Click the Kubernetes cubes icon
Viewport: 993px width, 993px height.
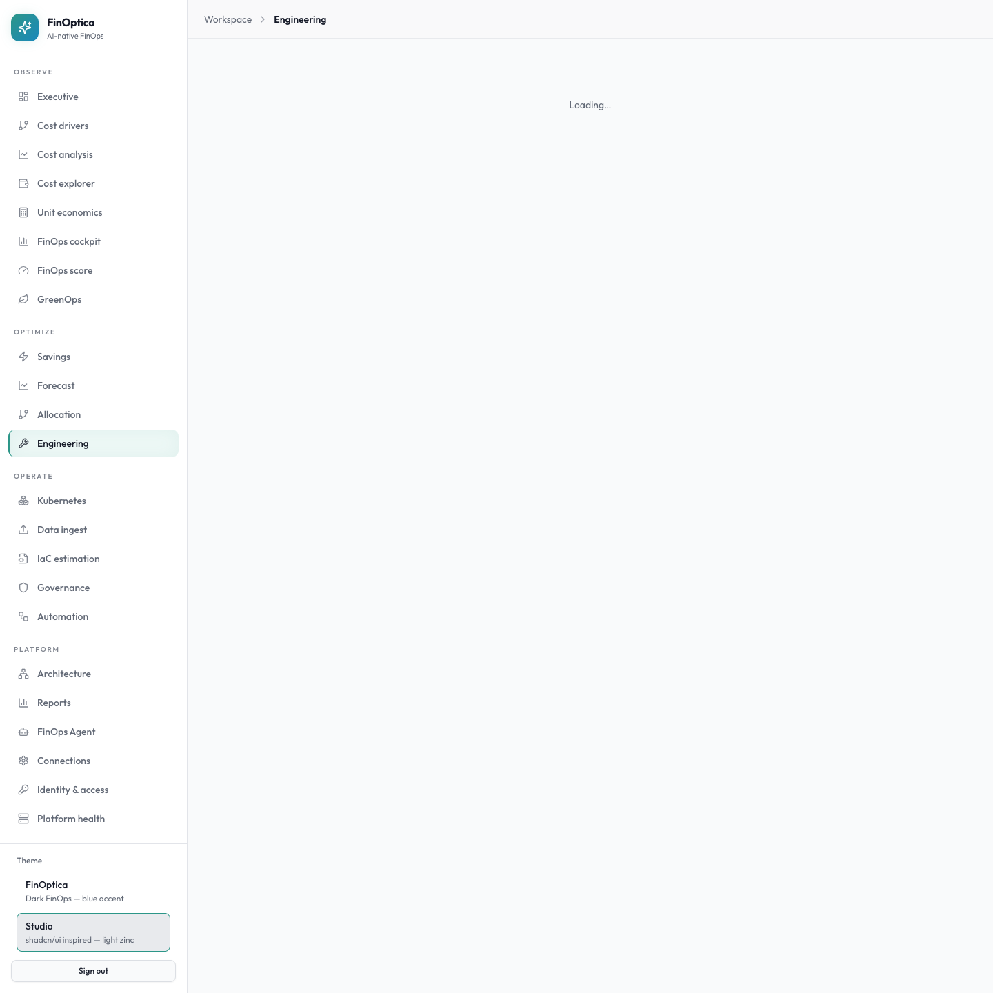coord(23,501)
